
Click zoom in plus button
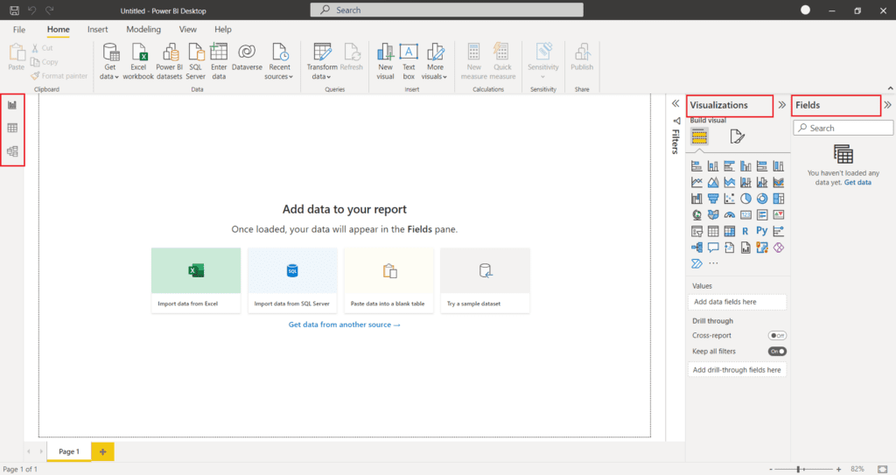tap(838, 469)
